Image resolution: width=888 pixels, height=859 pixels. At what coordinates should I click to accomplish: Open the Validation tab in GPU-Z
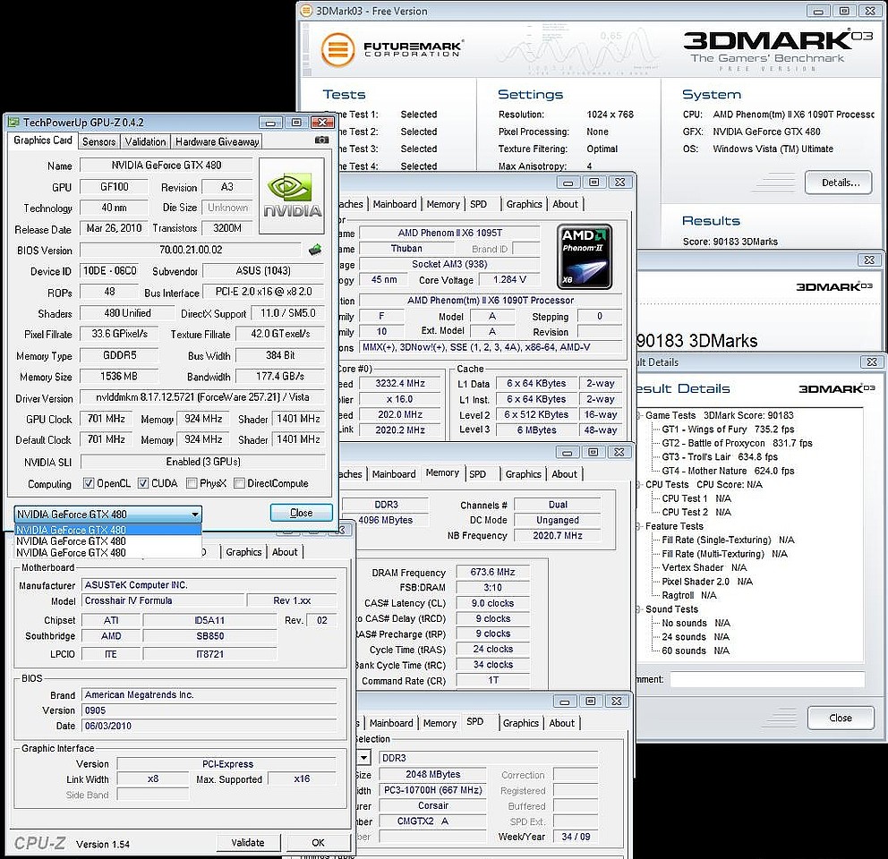(146, 141)
